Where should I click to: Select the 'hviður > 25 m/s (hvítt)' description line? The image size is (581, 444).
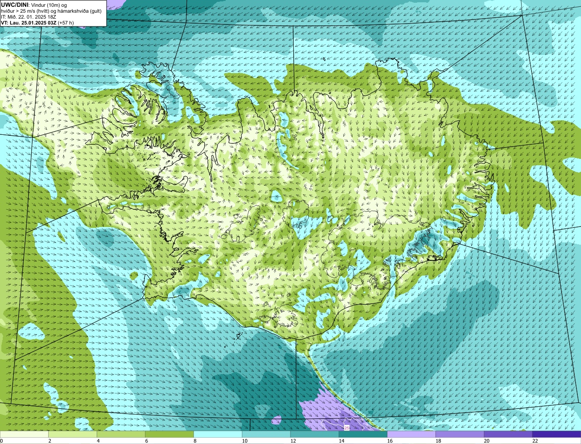click(x=51, y=10)
